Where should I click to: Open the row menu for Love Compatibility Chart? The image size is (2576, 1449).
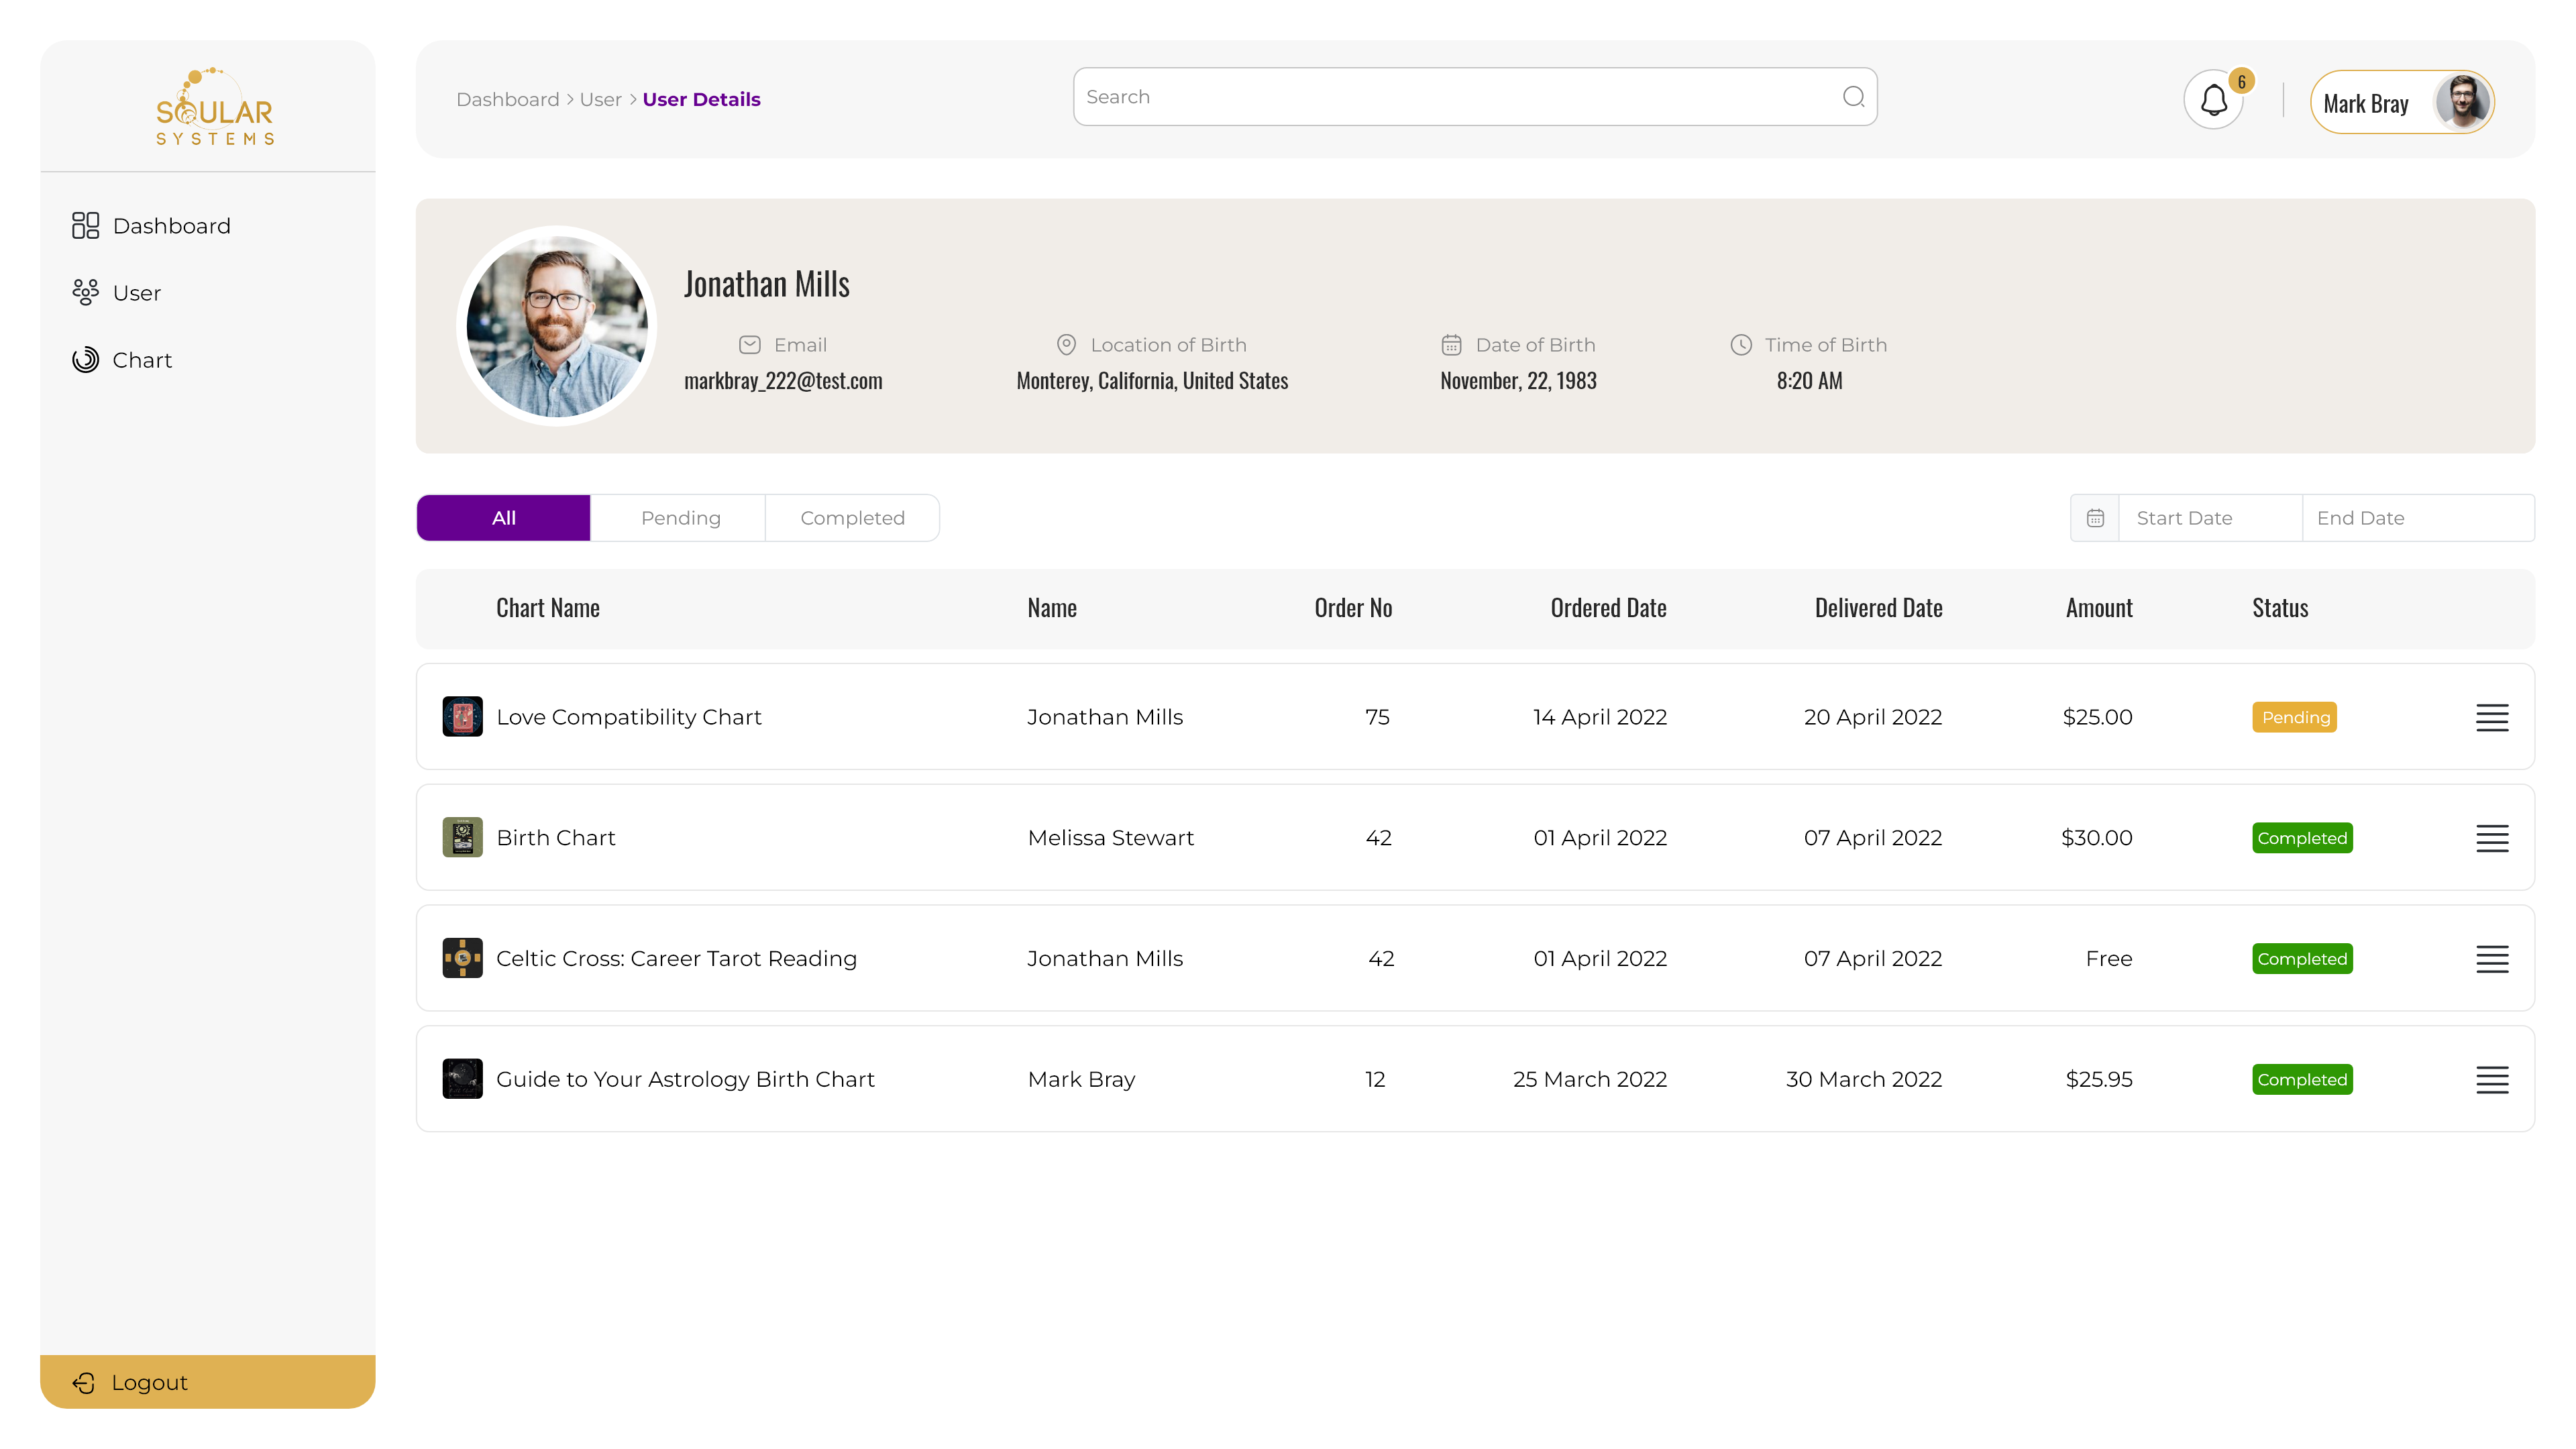(2491, 718)
